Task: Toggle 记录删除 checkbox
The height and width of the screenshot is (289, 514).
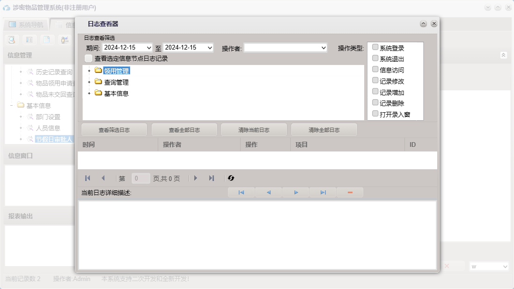Action: point(375,103)
